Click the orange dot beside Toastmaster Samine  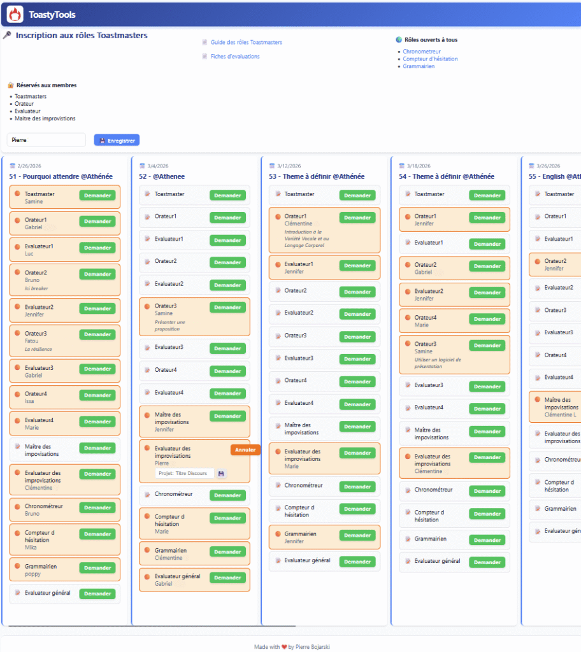17,194
